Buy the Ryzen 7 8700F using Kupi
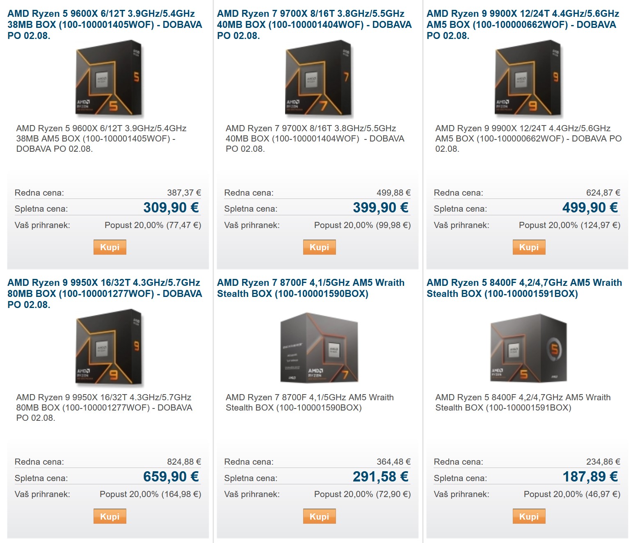Viewport: 635px width, 543px height. (x=320, y=516)
